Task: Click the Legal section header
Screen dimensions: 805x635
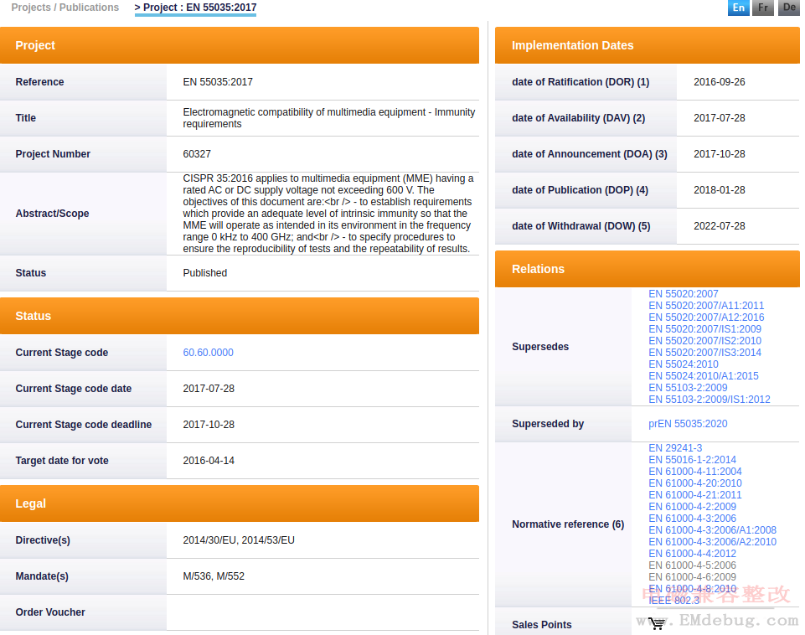Action: click(x=240, y=503)
